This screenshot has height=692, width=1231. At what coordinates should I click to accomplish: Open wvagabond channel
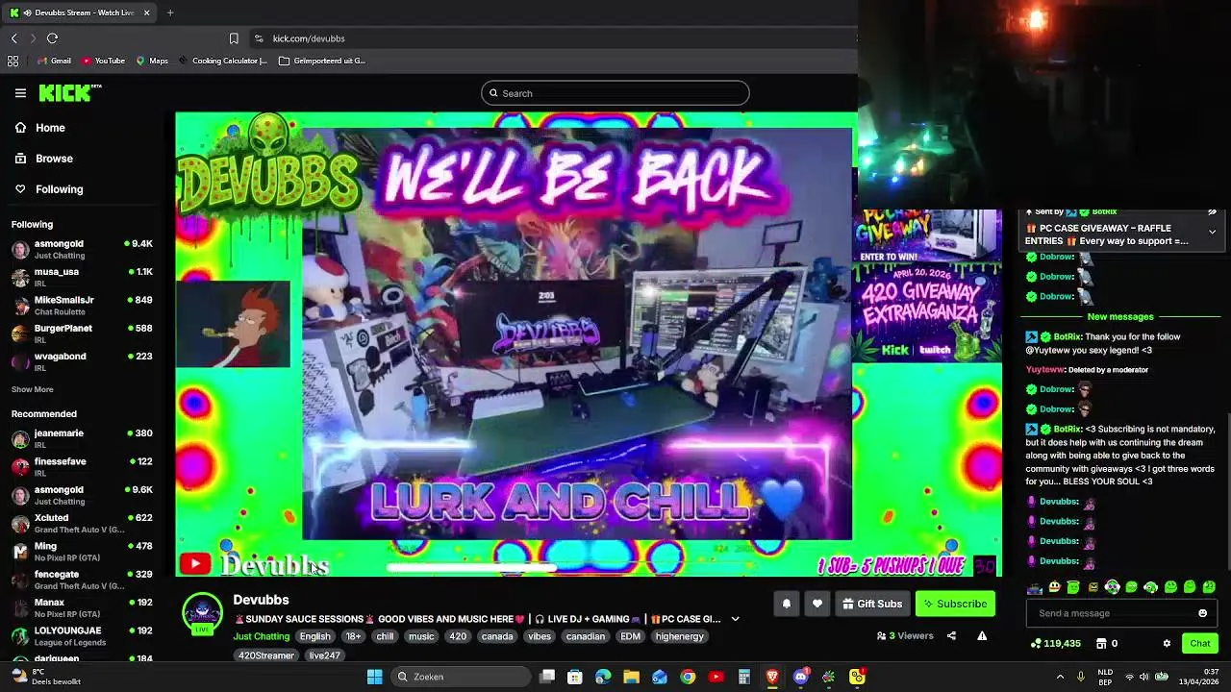pos(83,361)
